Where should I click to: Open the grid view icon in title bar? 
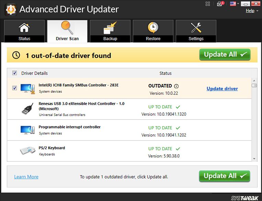(x=208, y=4)
